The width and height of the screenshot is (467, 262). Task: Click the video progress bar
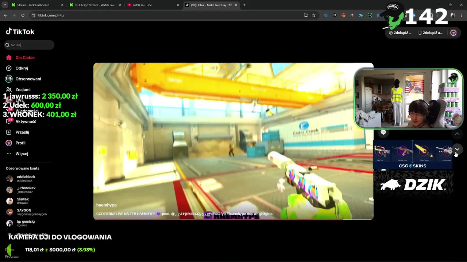(x=233, y=219)
